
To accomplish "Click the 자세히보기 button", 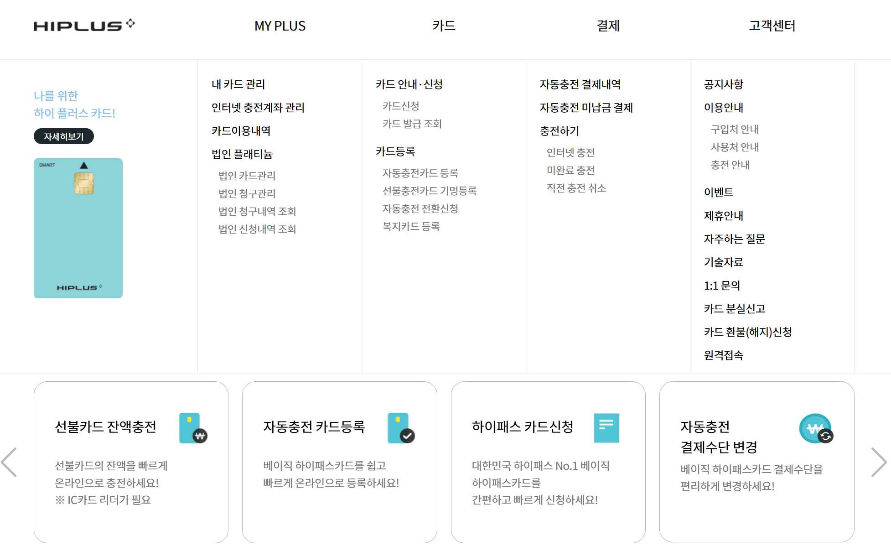I will 64,136.
